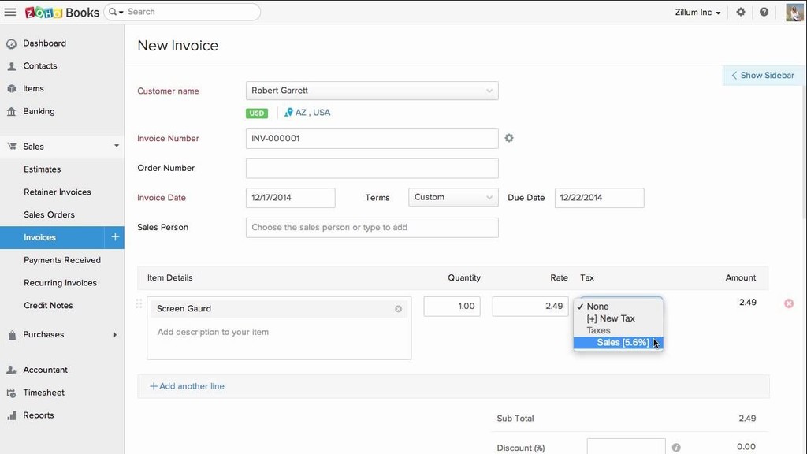The height and width of the screenshot is (454, 807).
Task: Open the Zillum Inc organization dropdown
Action: 698,12
